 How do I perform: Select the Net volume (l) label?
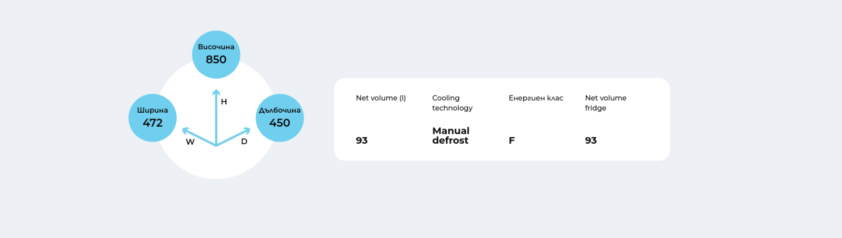coord(381,98)
